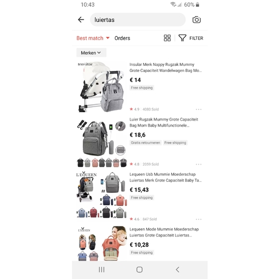Viewport: 279px width, 279px height.
Task: Open more options for Luier Rugzak Mummy item
Action: (x=199, y=164)
